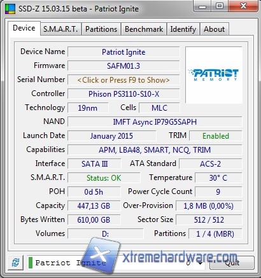Click Bytes Written value 610,00 GB
This screenshot has width=261, height=278.
point(94,220)
